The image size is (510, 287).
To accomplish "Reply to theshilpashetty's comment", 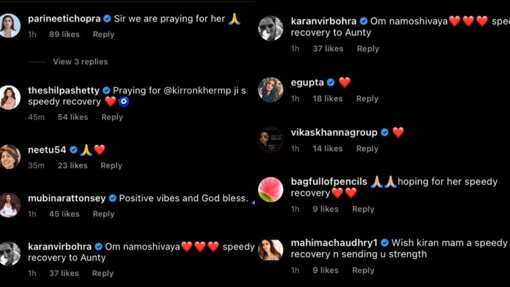I will click(x=112, y=117).
